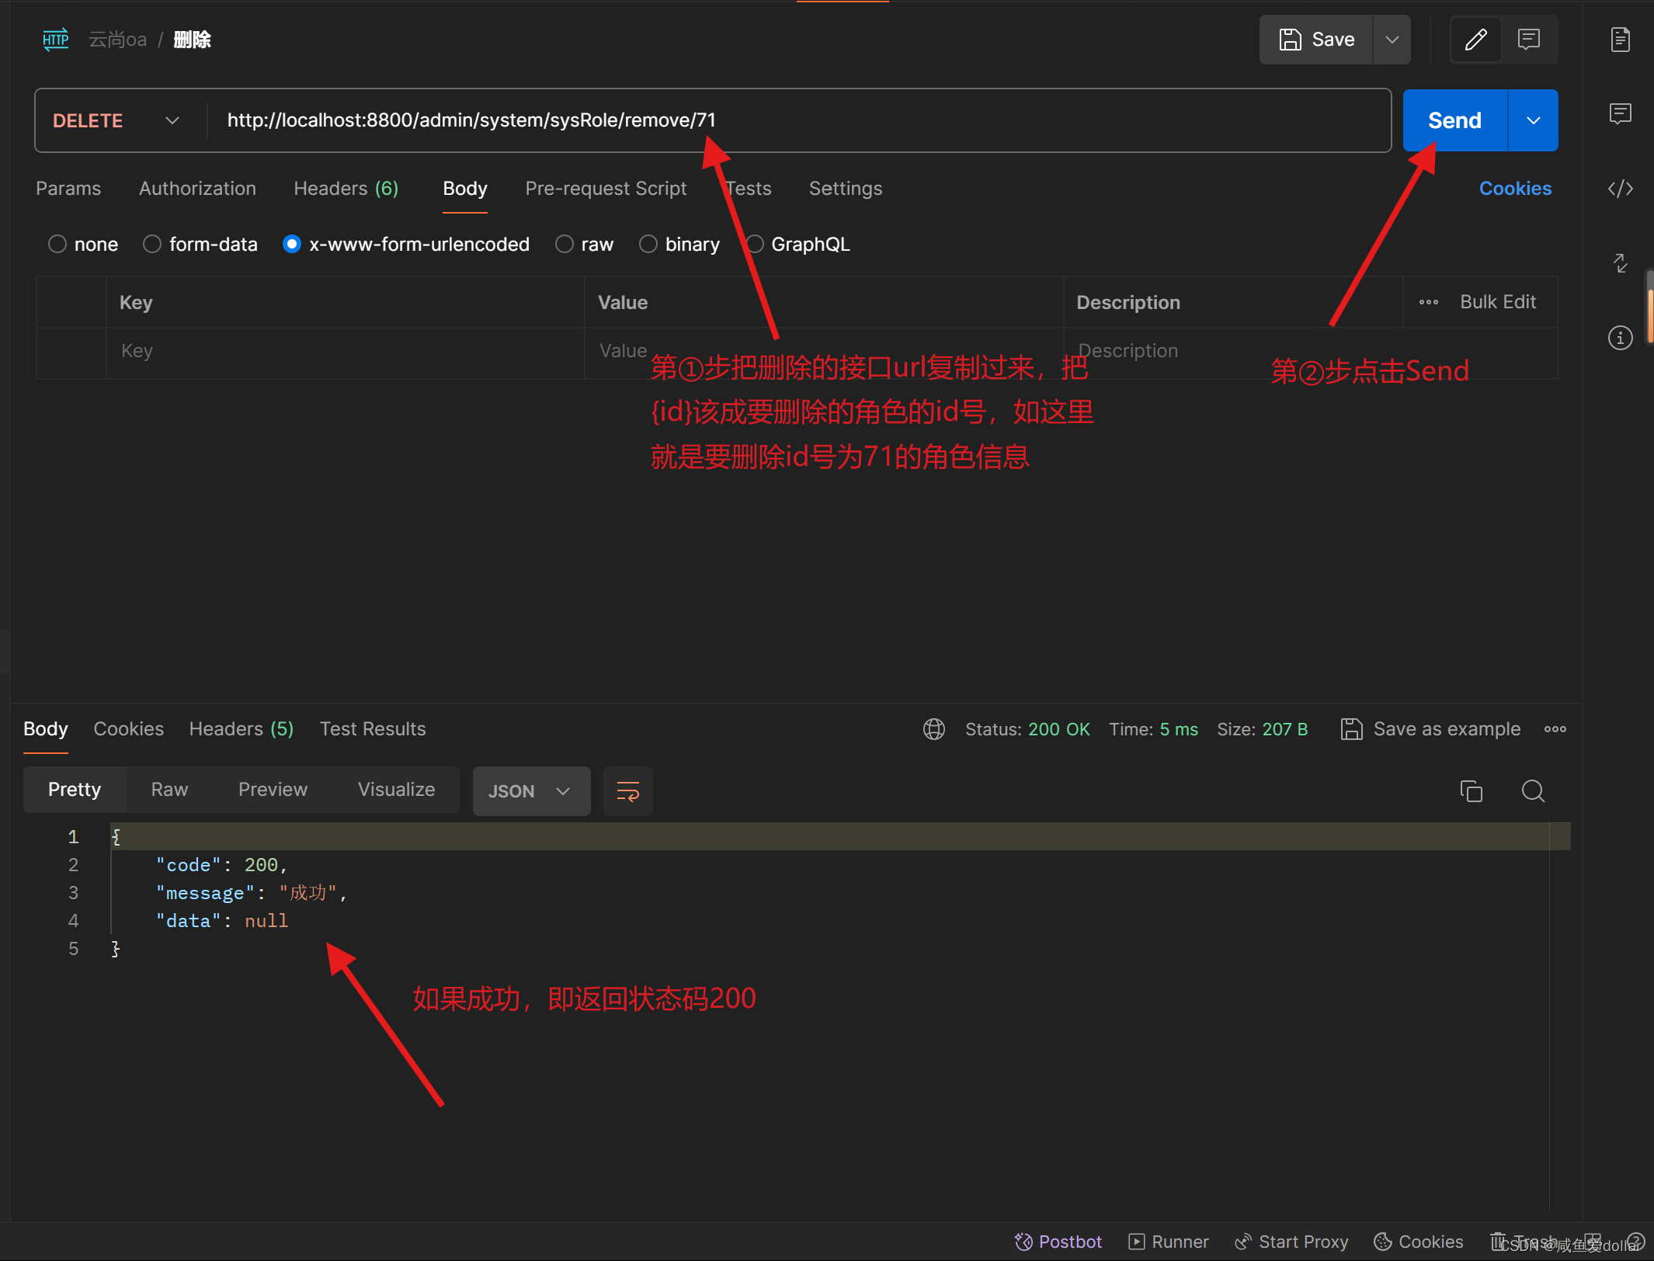The height and width of the screenshot is (1261, 1654).
Task: Select the request Body tab
Action: click(x=465, y=189)
